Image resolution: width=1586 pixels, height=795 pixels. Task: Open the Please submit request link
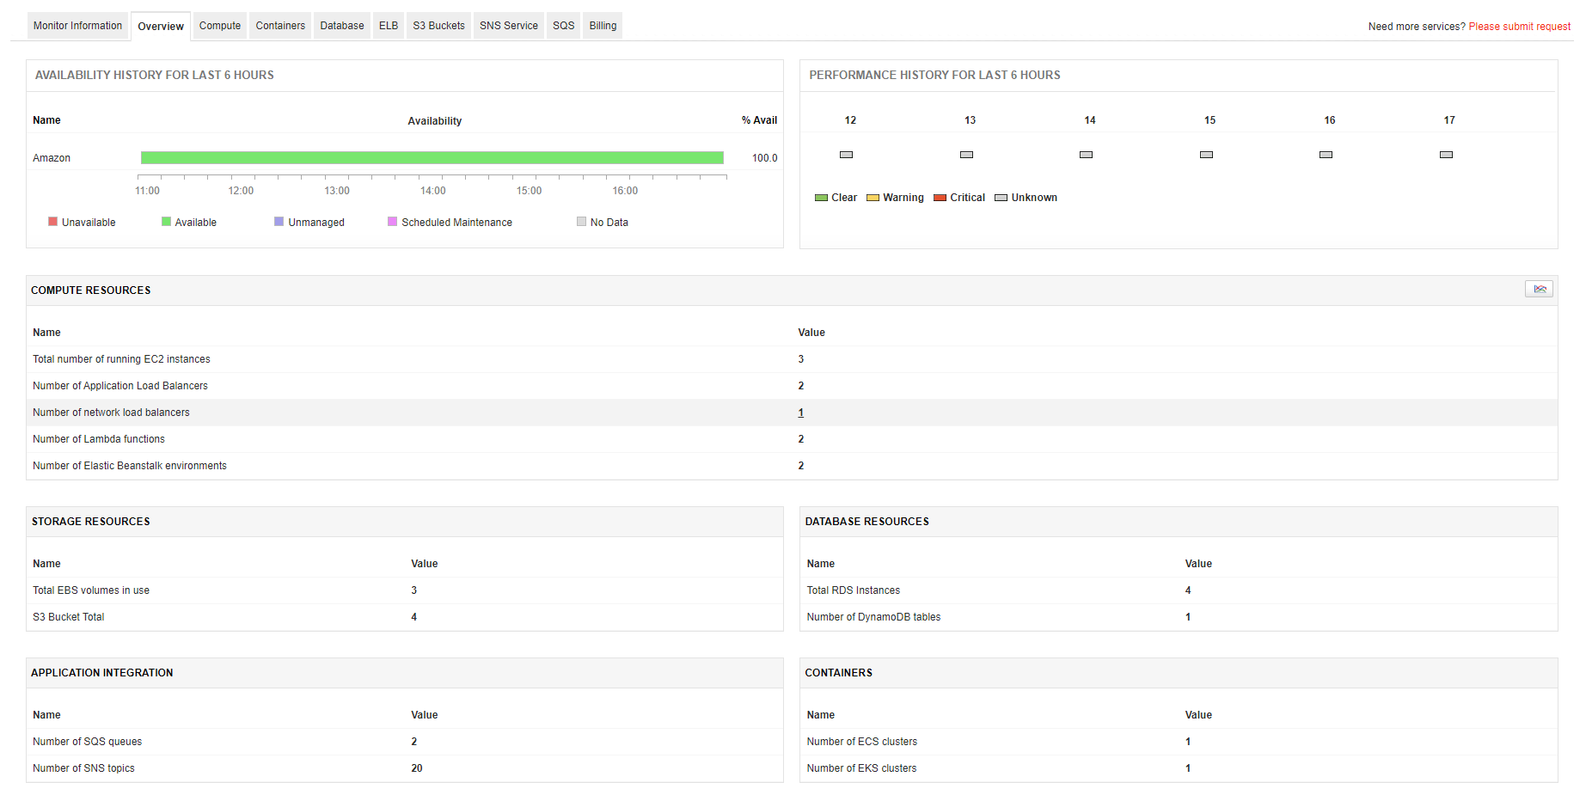click(x=1519, y=26)
